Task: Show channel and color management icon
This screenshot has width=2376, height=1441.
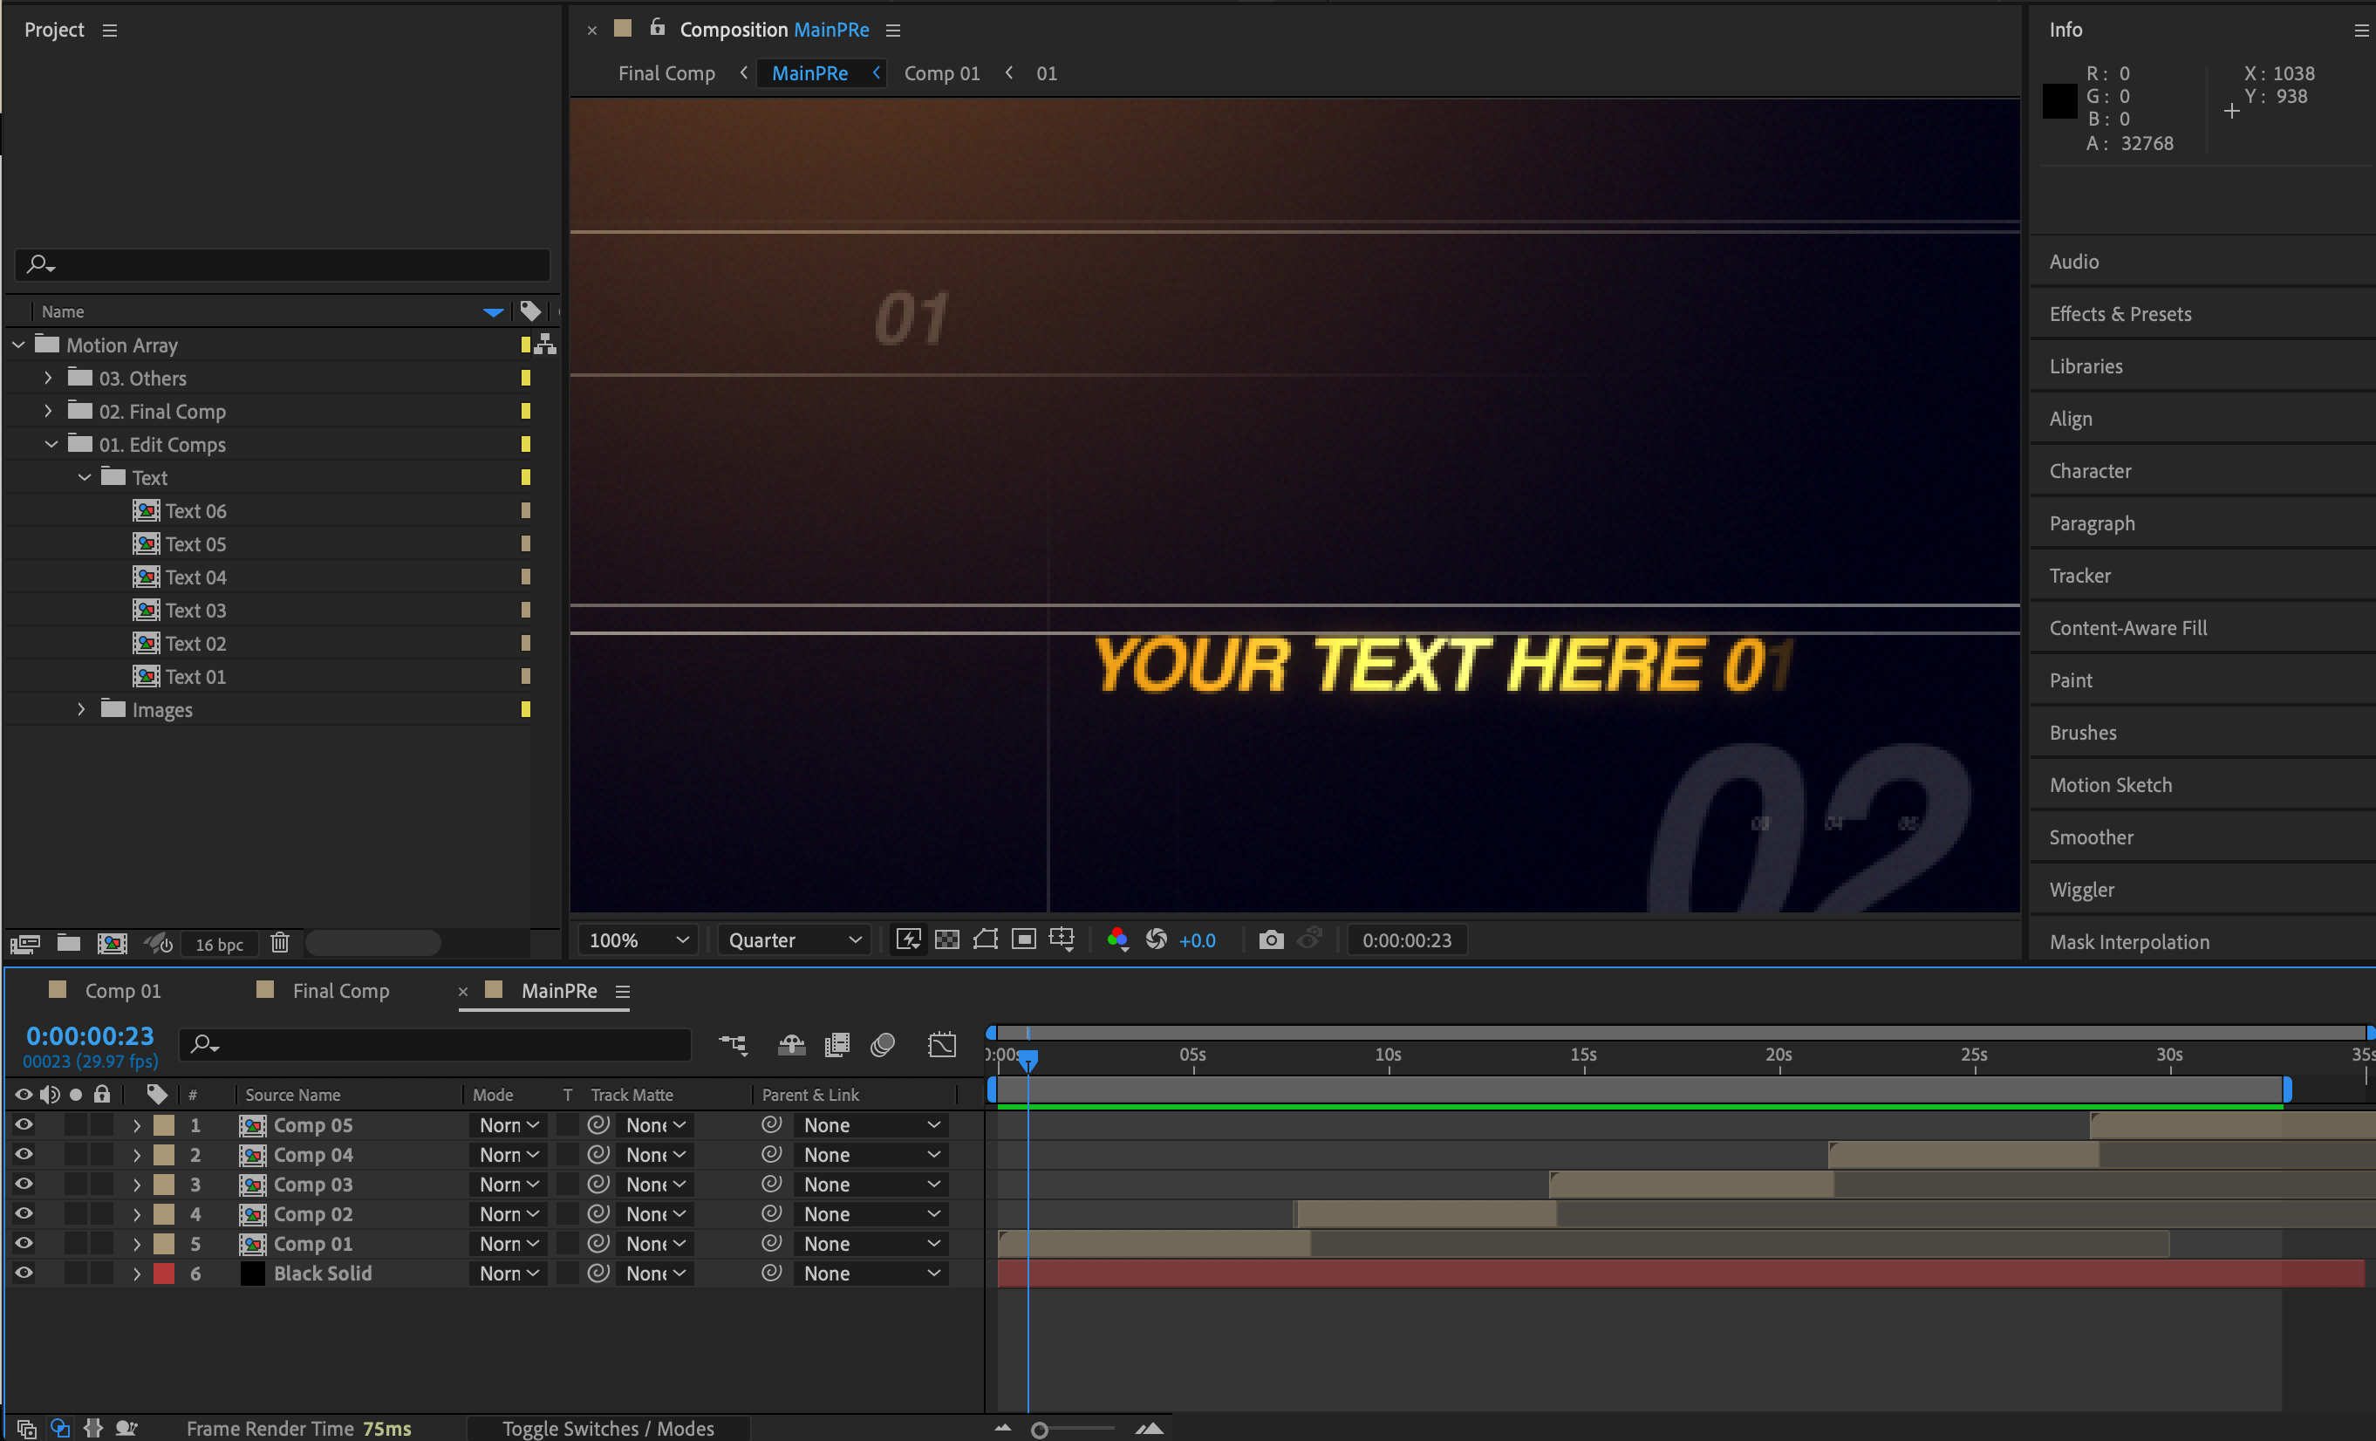Action: (1117, 939)
